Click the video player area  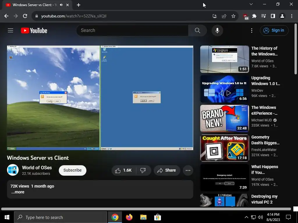pos(100,98)
